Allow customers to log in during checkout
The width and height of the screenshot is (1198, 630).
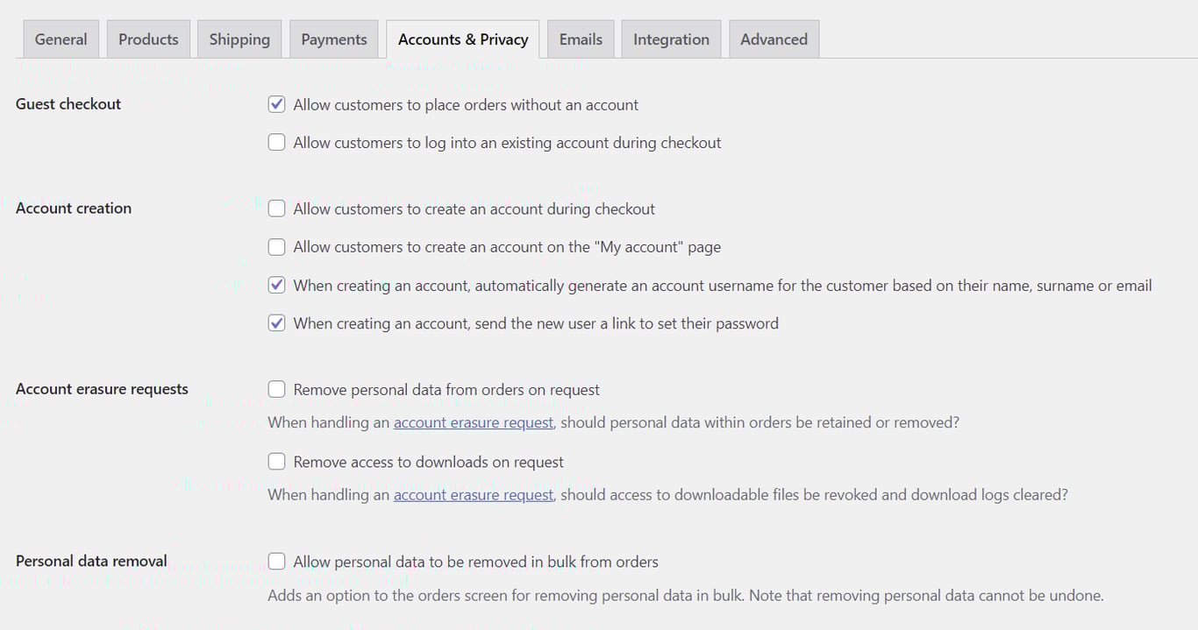coord(276,141)
